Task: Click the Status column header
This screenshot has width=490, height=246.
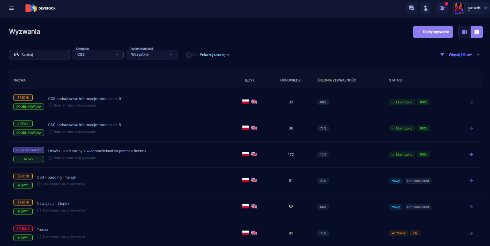Action: (395, 80)
